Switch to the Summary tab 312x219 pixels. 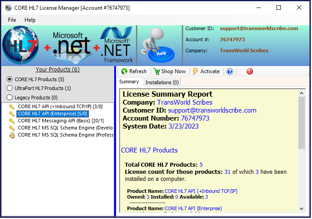click(x=129, y=82)
